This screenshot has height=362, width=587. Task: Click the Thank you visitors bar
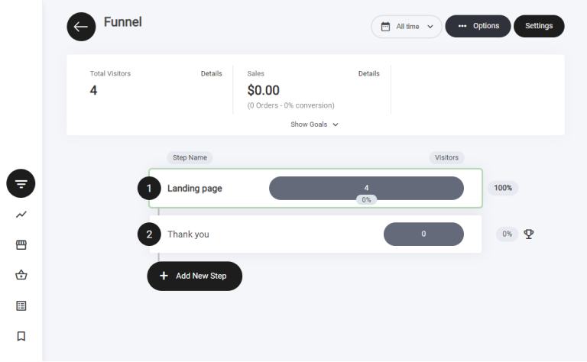(423, 234)
